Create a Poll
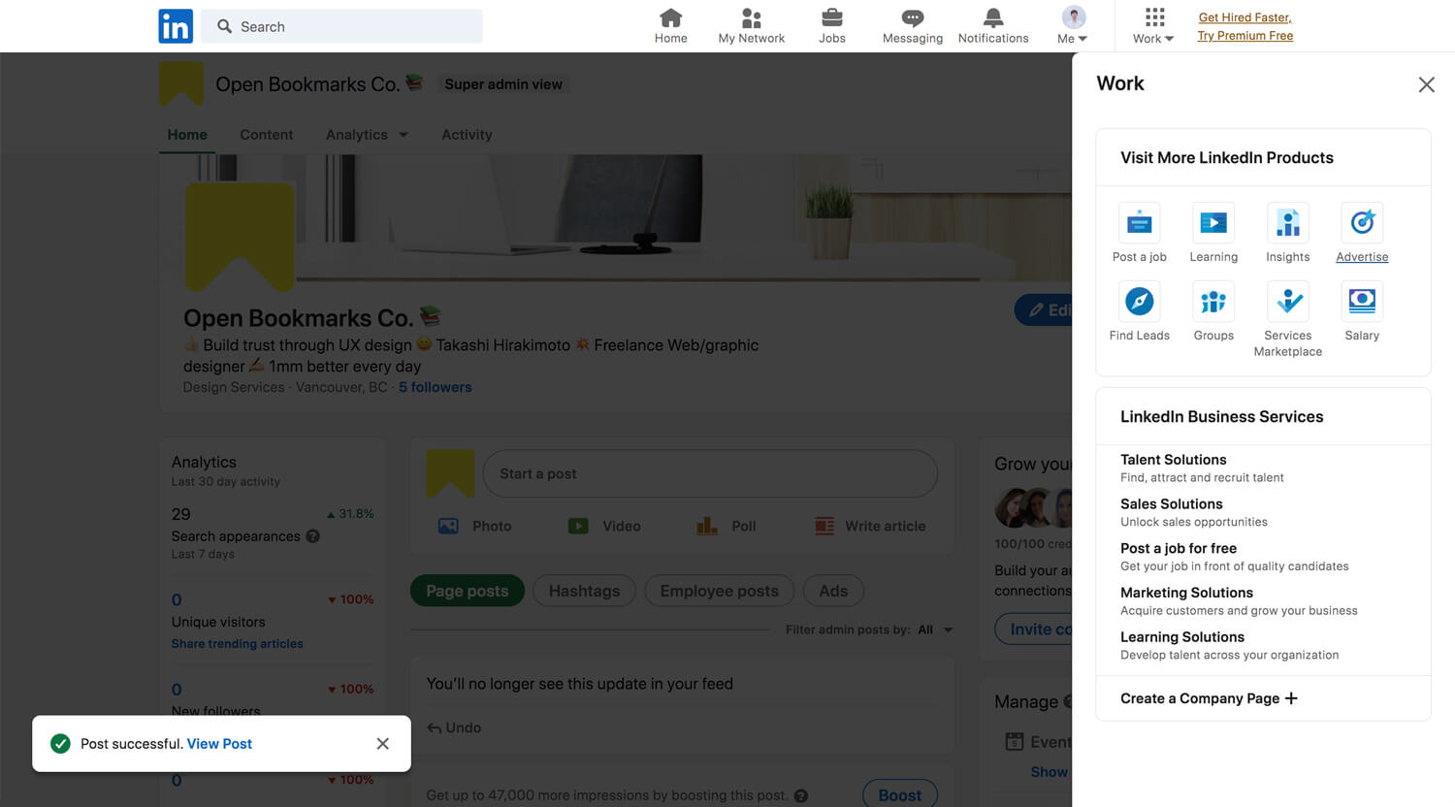The width and height of the screenshot is (1455, 807). (x=726, y=526)
